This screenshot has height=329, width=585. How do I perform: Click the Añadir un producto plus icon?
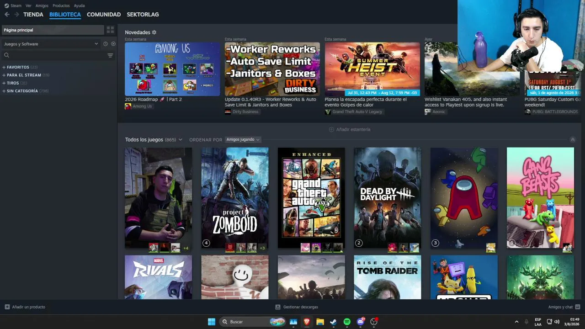(7, 307)
